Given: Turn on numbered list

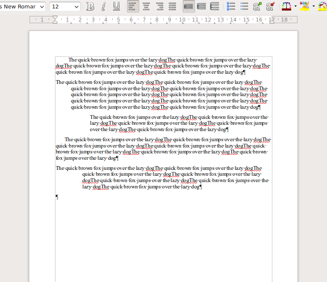Looking at the screenshot, I should coord(231,6).
